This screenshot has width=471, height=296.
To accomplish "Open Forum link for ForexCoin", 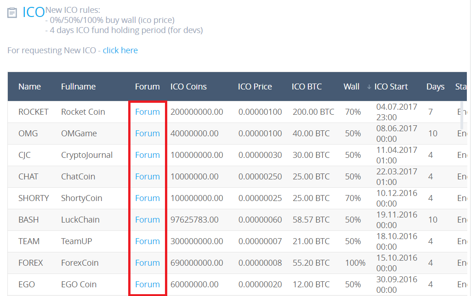I will (x=147, y=263).
